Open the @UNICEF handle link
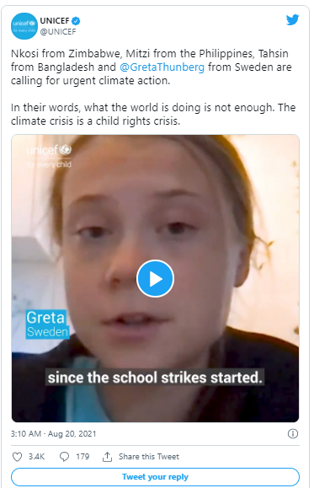The width and height of the screenshot is (314, 488). click(x=58, y=32)
